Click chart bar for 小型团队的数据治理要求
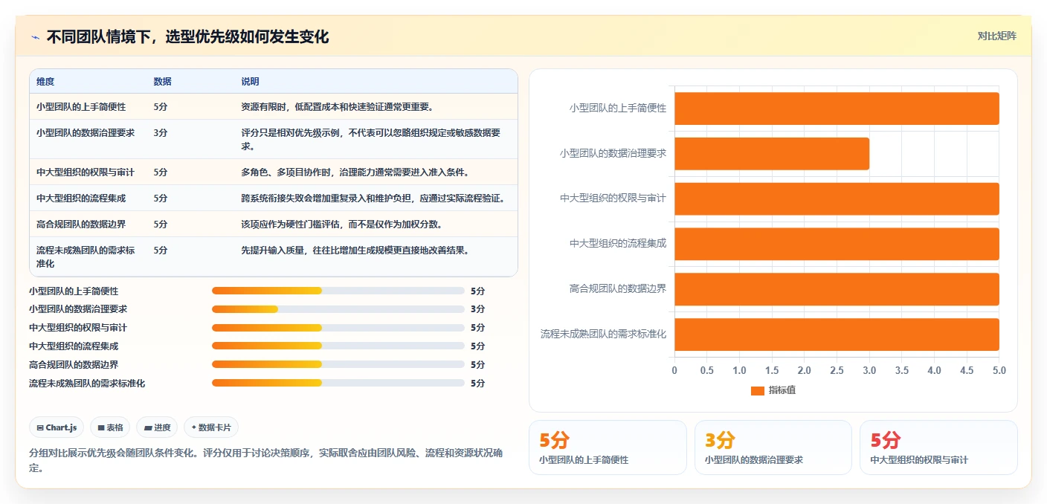 (x=772, y=153)
